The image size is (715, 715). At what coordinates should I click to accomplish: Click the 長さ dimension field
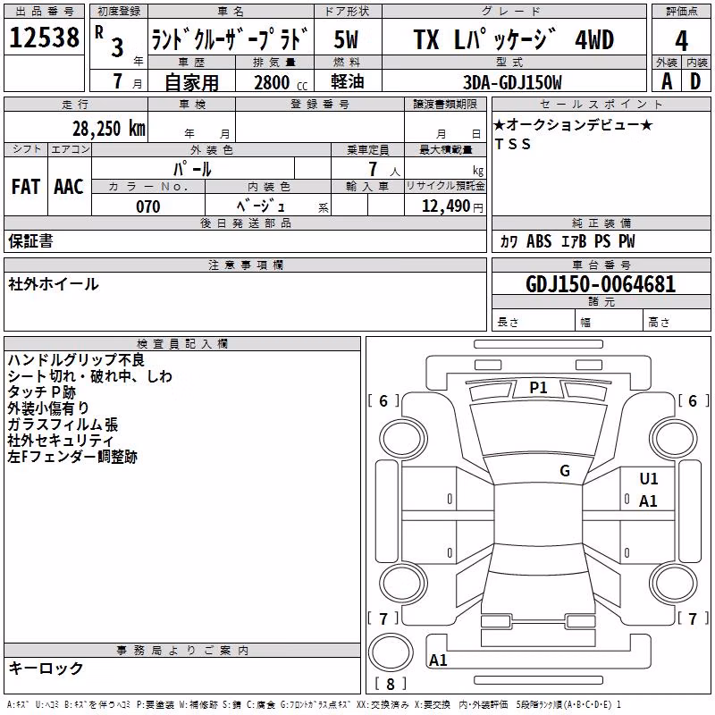coord(533,322)
